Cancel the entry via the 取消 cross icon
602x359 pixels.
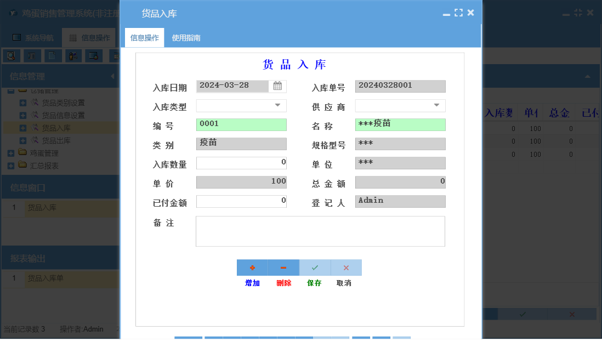point(346,267)
